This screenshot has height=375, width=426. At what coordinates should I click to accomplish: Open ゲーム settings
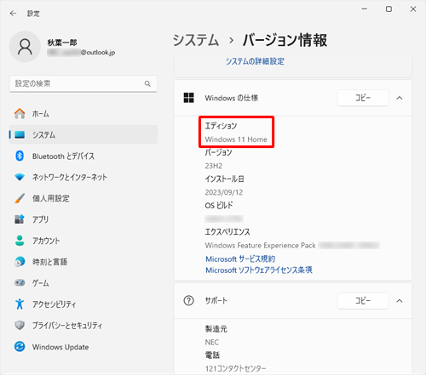83,282
